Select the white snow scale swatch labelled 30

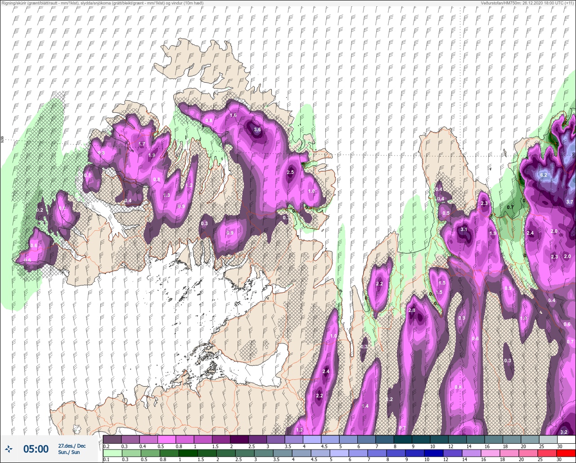(566, 439)
